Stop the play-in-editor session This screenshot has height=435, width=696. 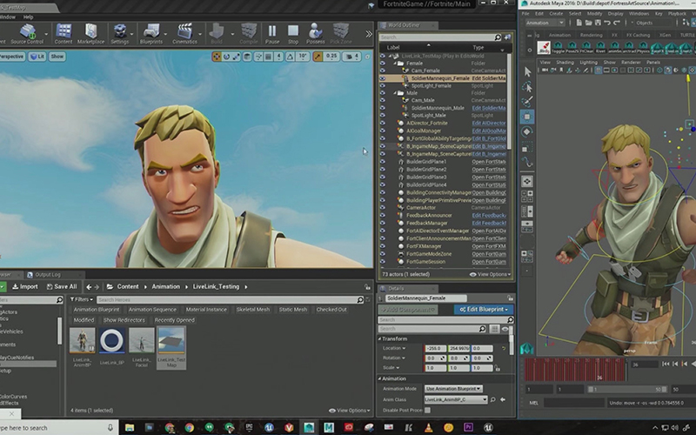(x=293, y=34)
